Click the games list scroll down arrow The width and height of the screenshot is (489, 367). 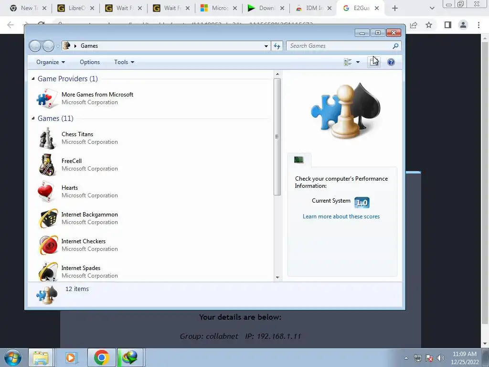tap(277, 277)
